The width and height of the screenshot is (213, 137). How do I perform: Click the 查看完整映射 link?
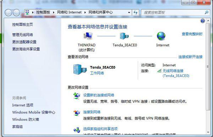pyautogui.click(x=192, y=34)
